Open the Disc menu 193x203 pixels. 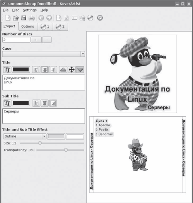click(x=15, y=10)
